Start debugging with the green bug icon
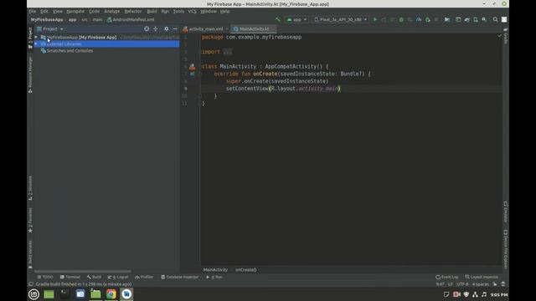The width and height of the screenshot is (536, 301). (x=401, y=19)
